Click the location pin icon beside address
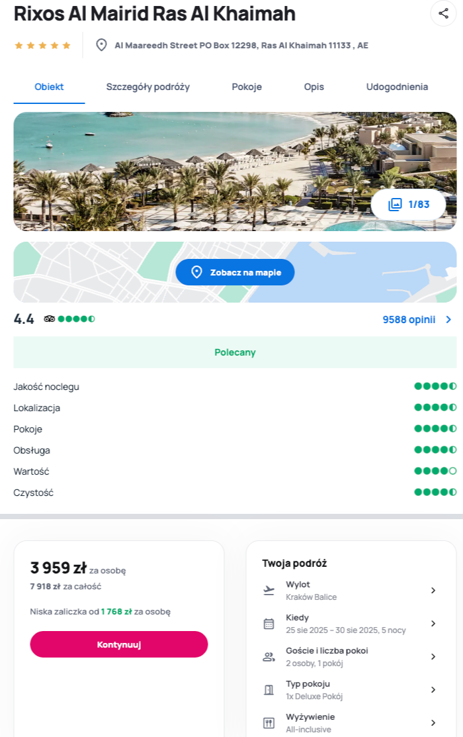 pos(101,45)
